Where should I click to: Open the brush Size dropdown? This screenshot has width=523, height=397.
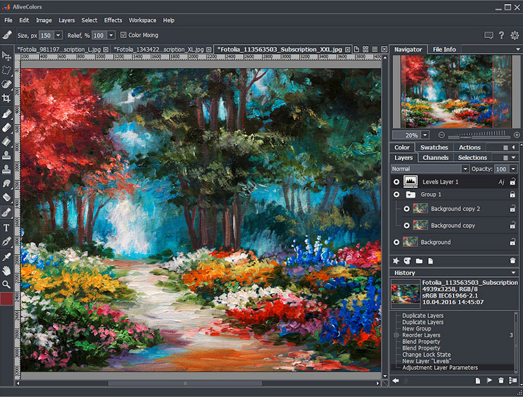(x=58, y=35)
